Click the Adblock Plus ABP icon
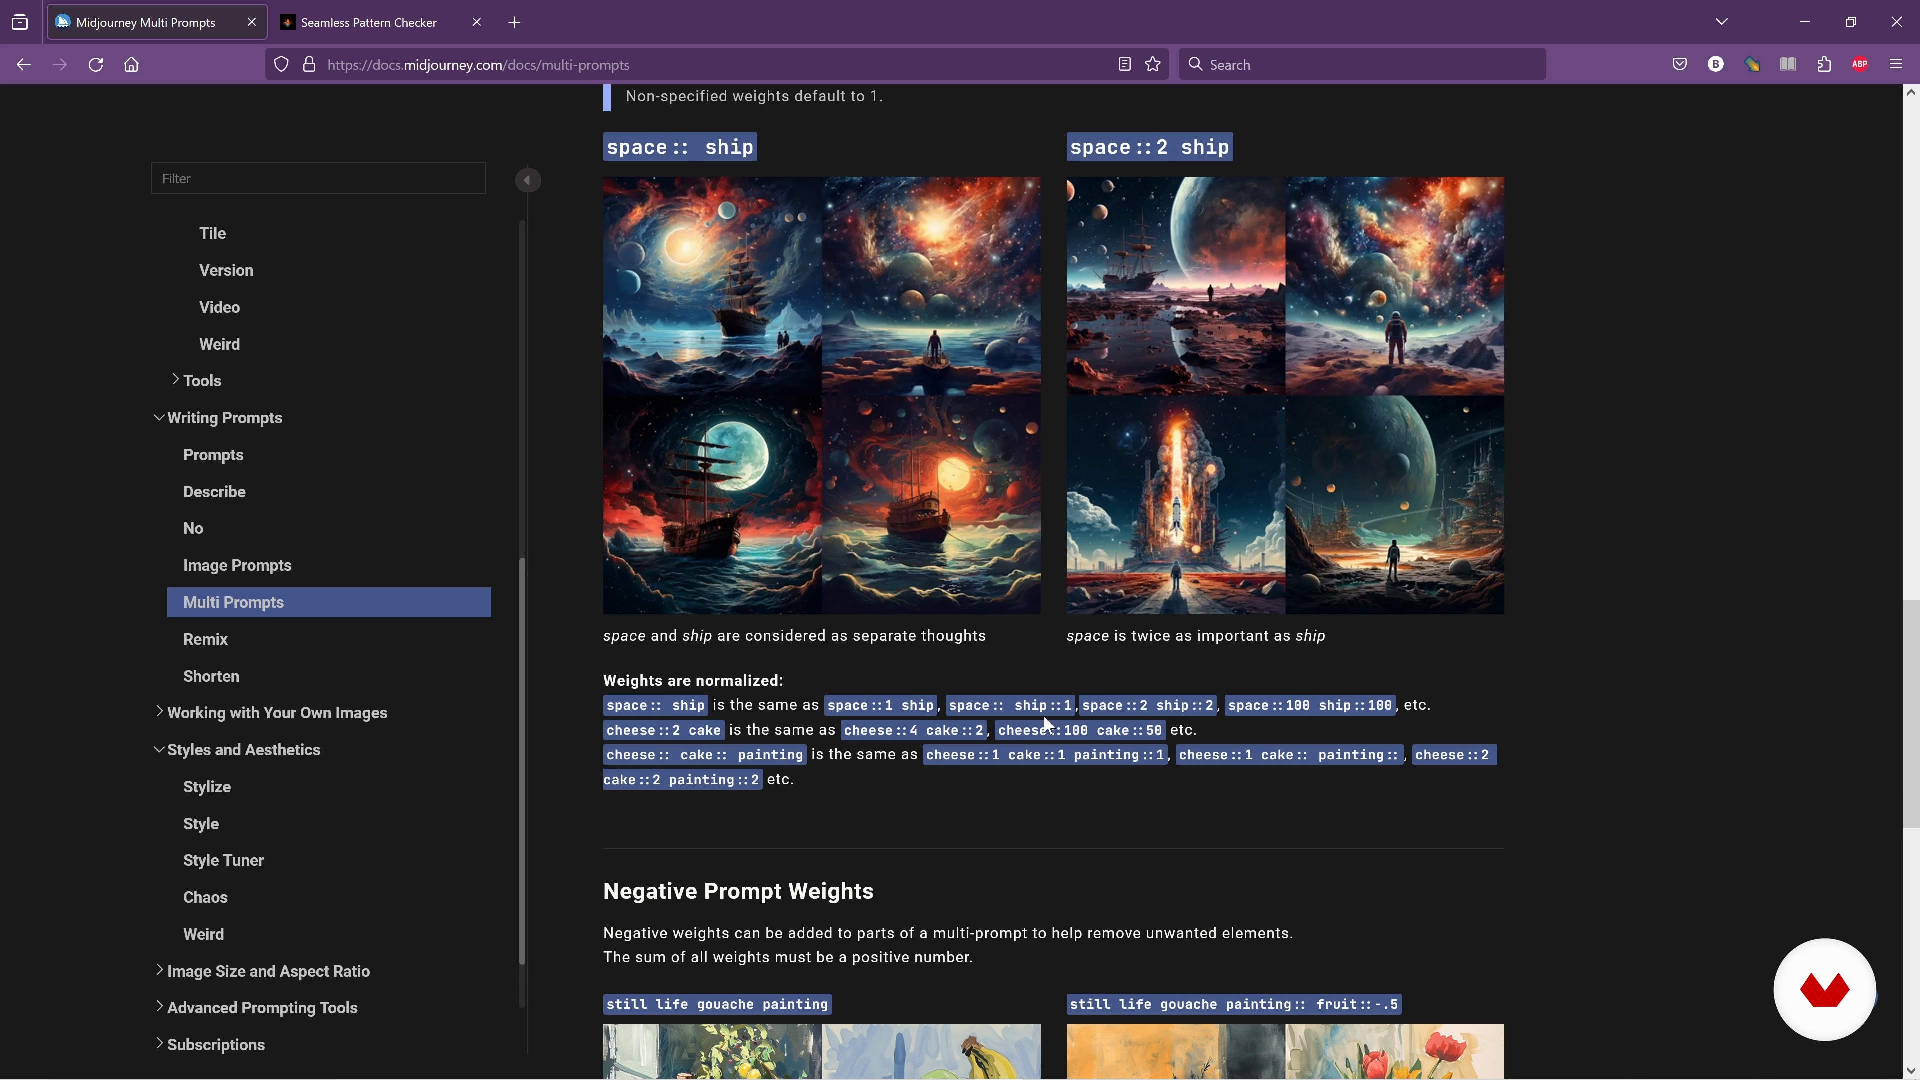 tap(1860, 65)
